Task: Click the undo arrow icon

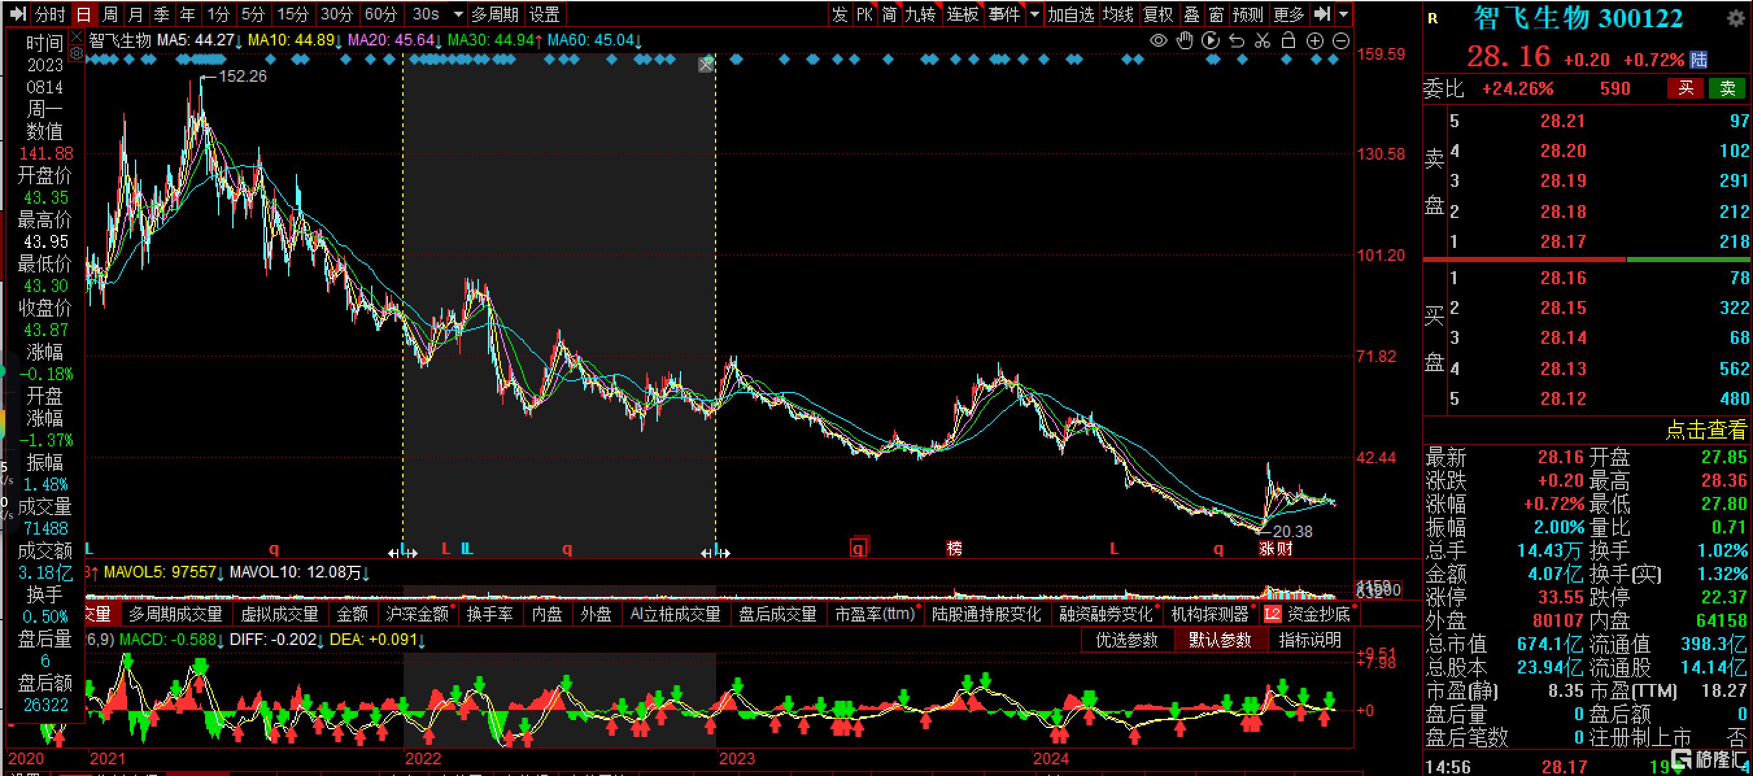Action: coord(1237,41)
